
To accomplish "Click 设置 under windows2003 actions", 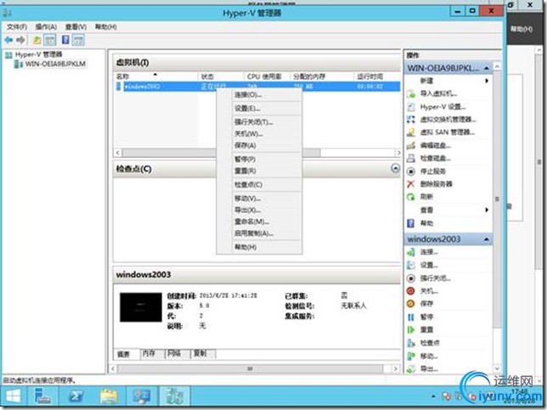I will click(x=429, y=266).
